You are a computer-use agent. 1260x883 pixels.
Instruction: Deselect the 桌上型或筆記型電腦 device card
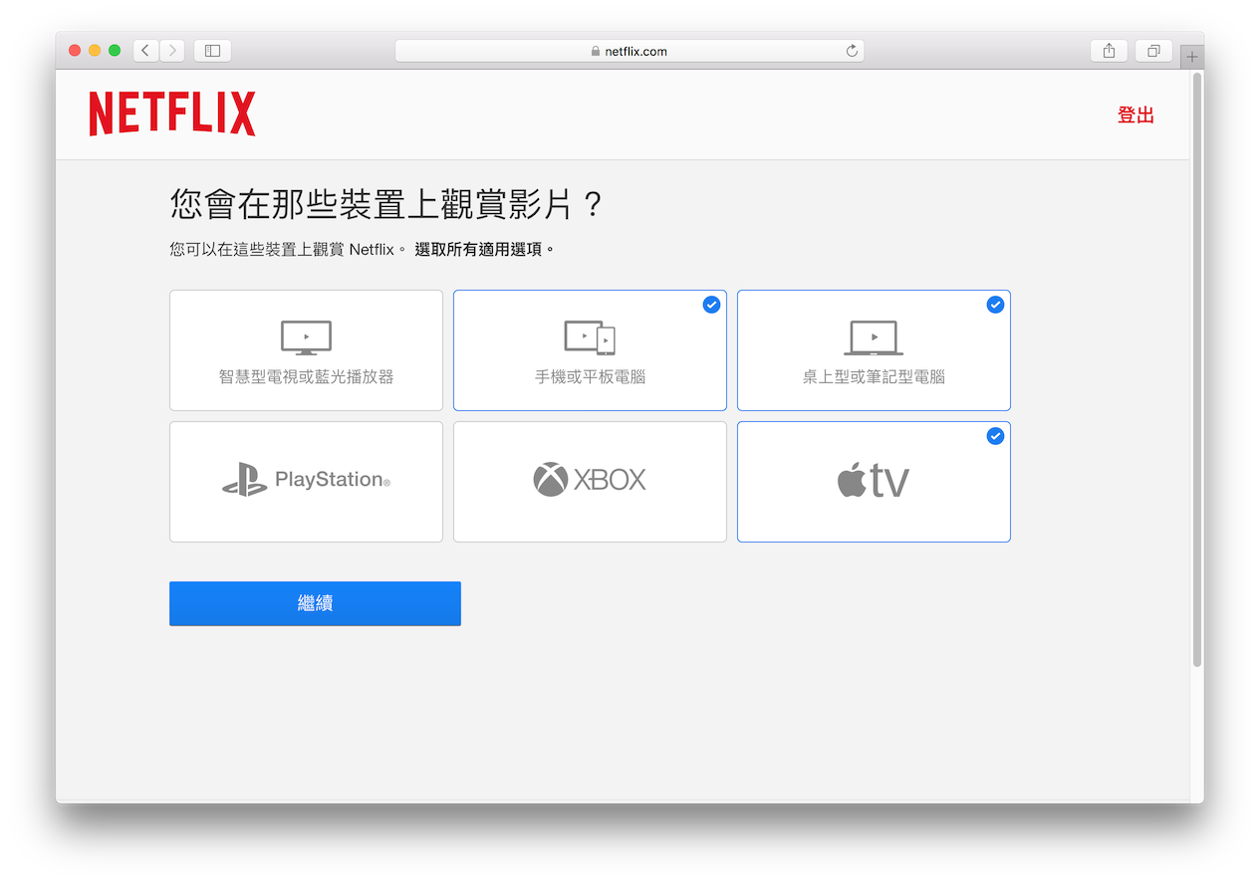(874, 350)
